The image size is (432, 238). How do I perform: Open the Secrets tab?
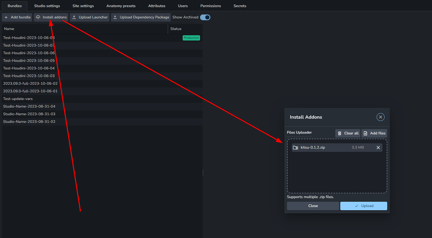239,6
